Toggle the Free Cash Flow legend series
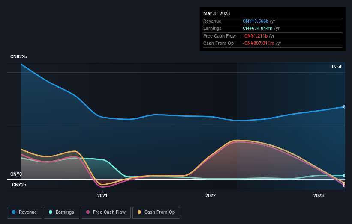Screen dimensions: 352x224 click(x=106, y=212)
